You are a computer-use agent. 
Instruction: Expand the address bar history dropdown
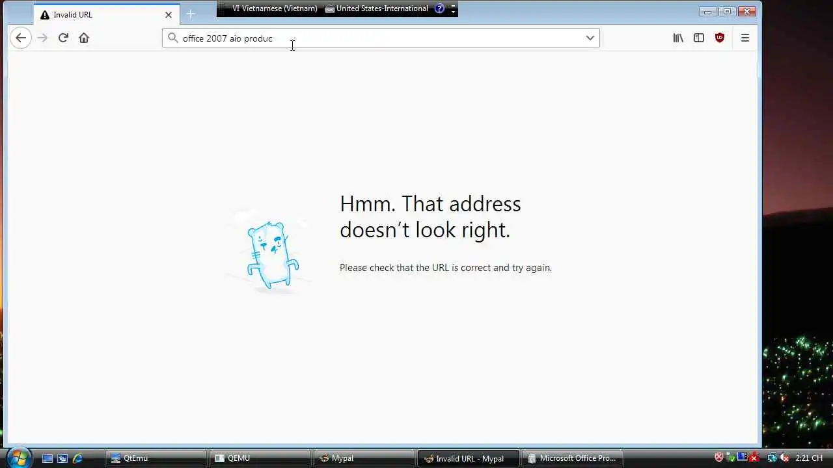(x=590, y=38)
